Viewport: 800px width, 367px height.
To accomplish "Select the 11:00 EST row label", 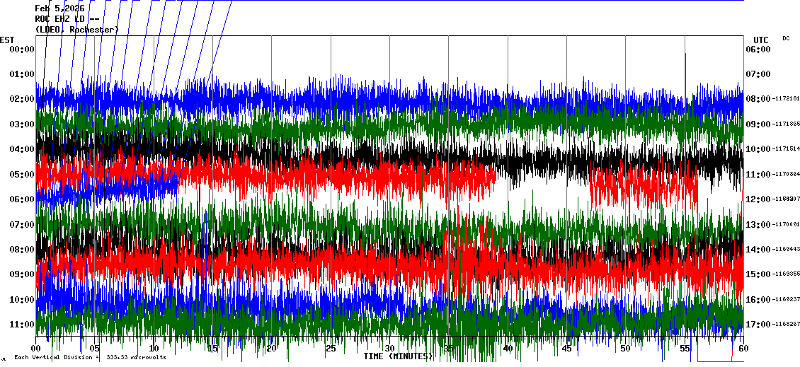I will coord(23,325).
